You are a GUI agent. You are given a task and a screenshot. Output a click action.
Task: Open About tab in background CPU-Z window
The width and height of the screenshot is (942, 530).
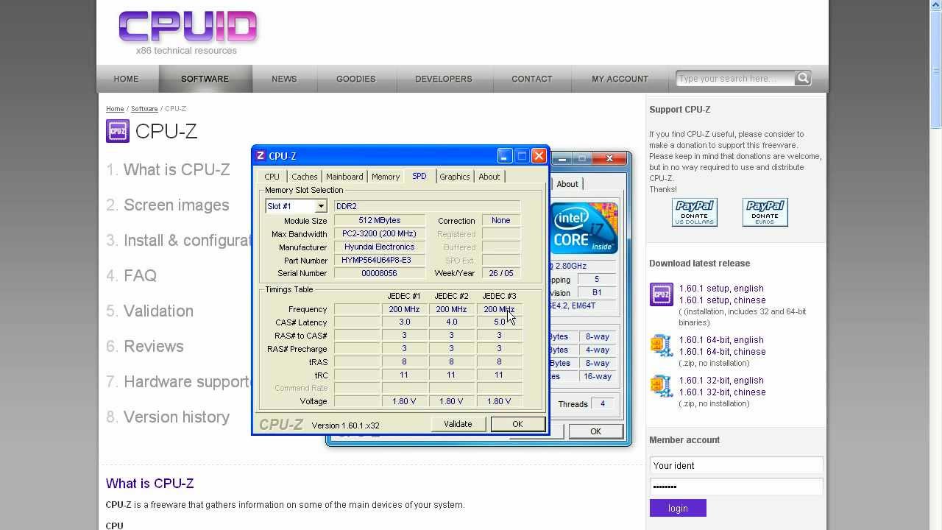[567, 184]
